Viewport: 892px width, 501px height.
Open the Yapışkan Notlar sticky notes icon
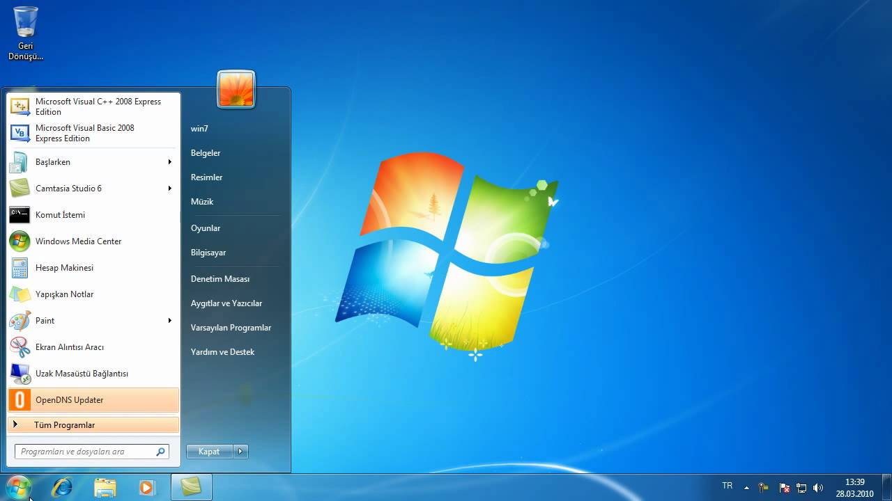pyautogui.click(x=20, y=294)
